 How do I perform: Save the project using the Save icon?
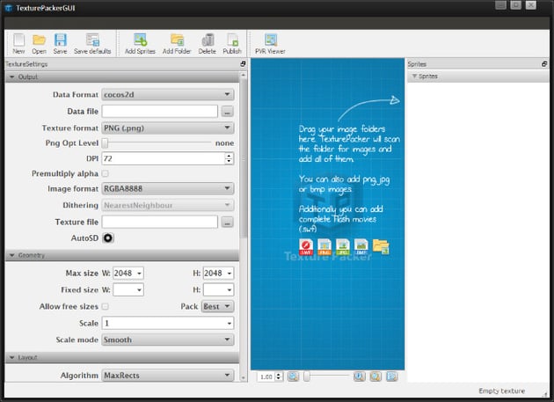[x=60, y=43]
